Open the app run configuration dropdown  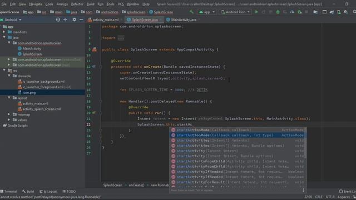point(207,12)
